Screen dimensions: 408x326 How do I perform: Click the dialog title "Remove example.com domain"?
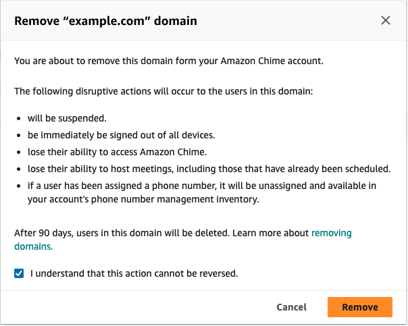(105, 21)
